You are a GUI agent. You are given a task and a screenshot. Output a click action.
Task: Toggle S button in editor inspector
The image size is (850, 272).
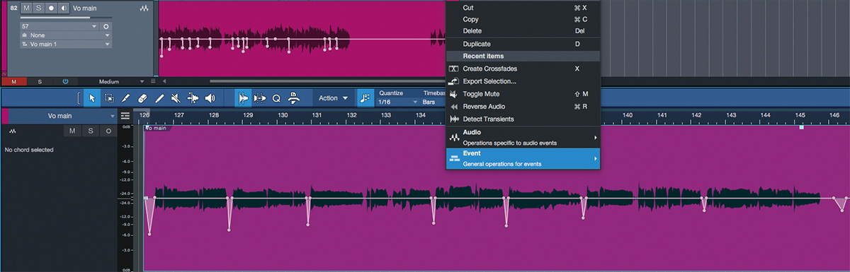(91, 131)
